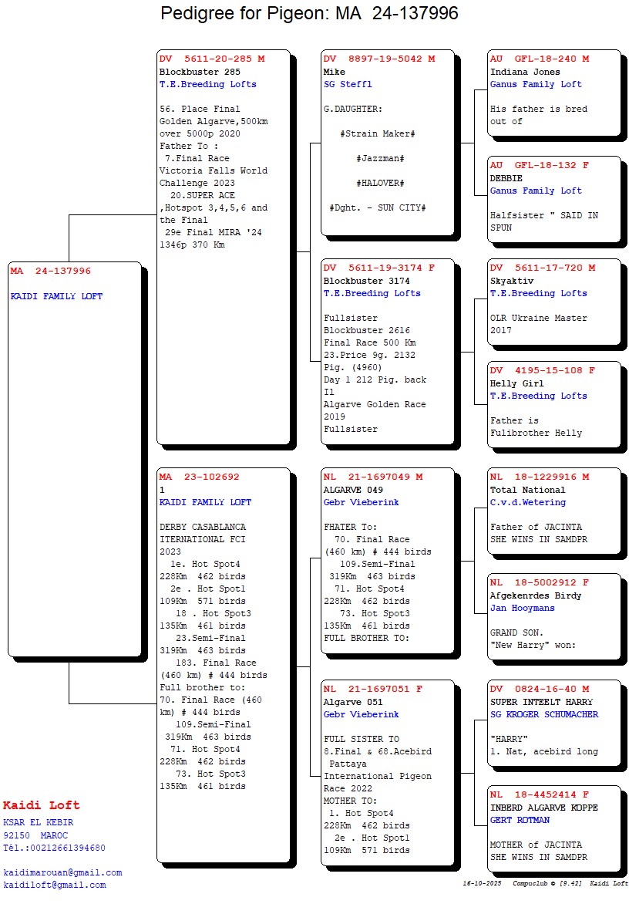This screenshot has height=904, width=629.
Task: Click the kaidiloft@gmail.com email address
Action: 54,885
